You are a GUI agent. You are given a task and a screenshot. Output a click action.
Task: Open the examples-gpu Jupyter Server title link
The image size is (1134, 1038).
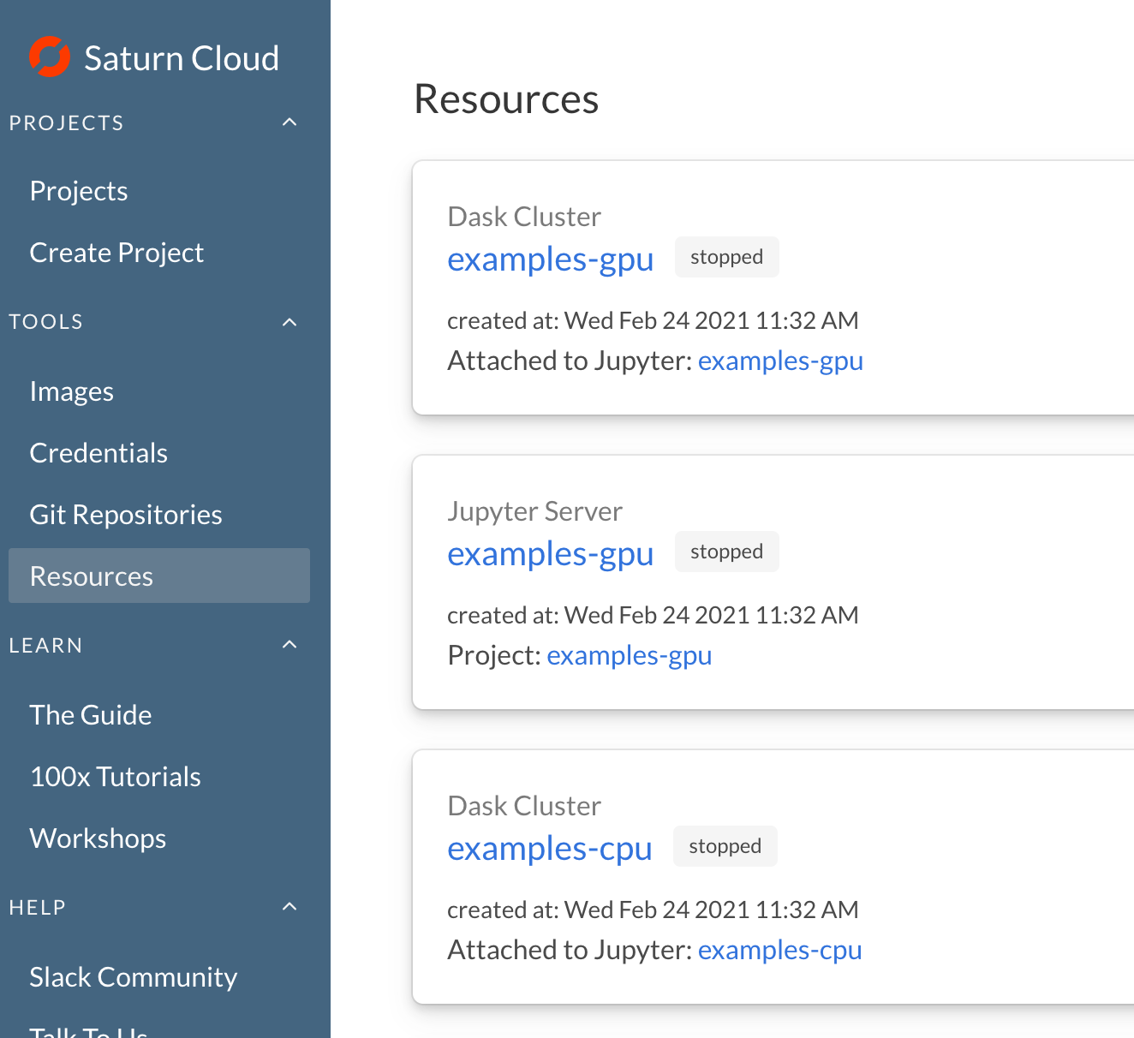tap(551, 553)
